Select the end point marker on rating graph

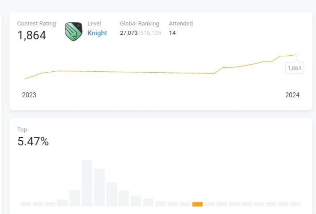(296, 54)
